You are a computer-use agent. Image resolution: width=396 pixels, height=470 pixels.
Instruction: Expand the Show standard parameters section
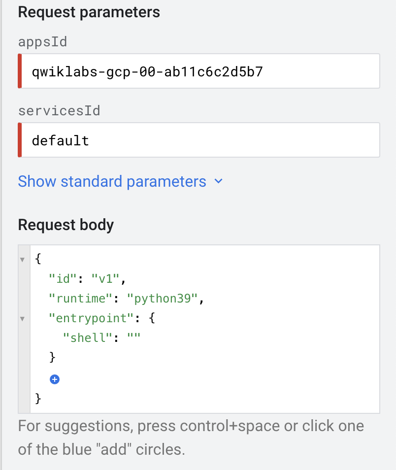click(x=112, y=182)
